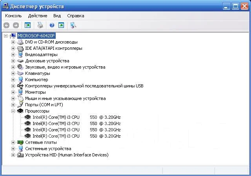
Task: Click the Back arrow toolbar button
Action: coord(7,25)
